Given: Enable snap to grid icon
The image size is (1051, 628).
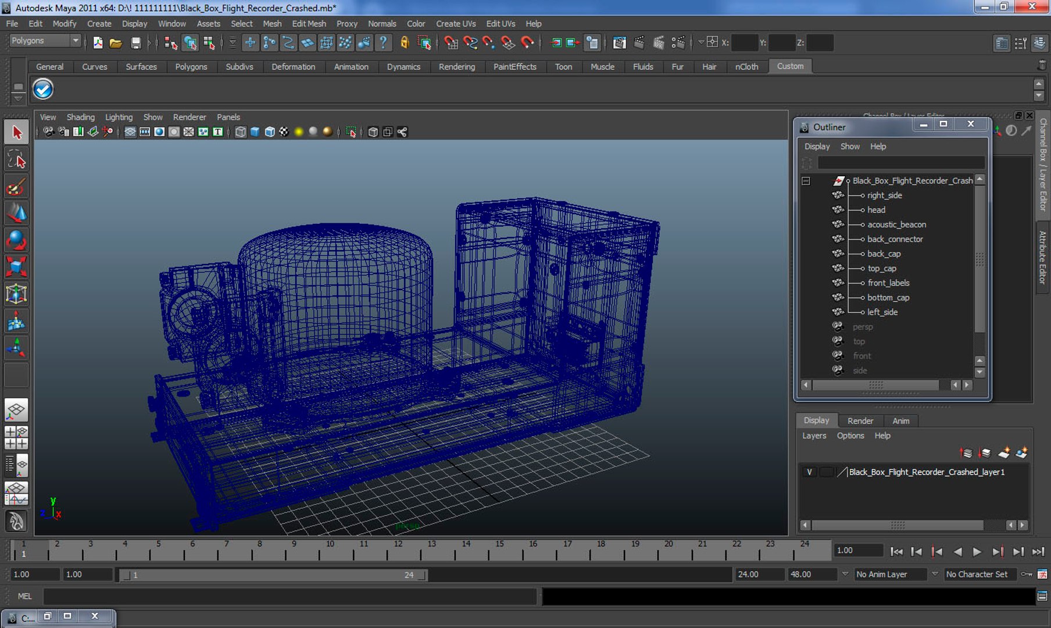Looking at the screenshot, I should (450, 43).
